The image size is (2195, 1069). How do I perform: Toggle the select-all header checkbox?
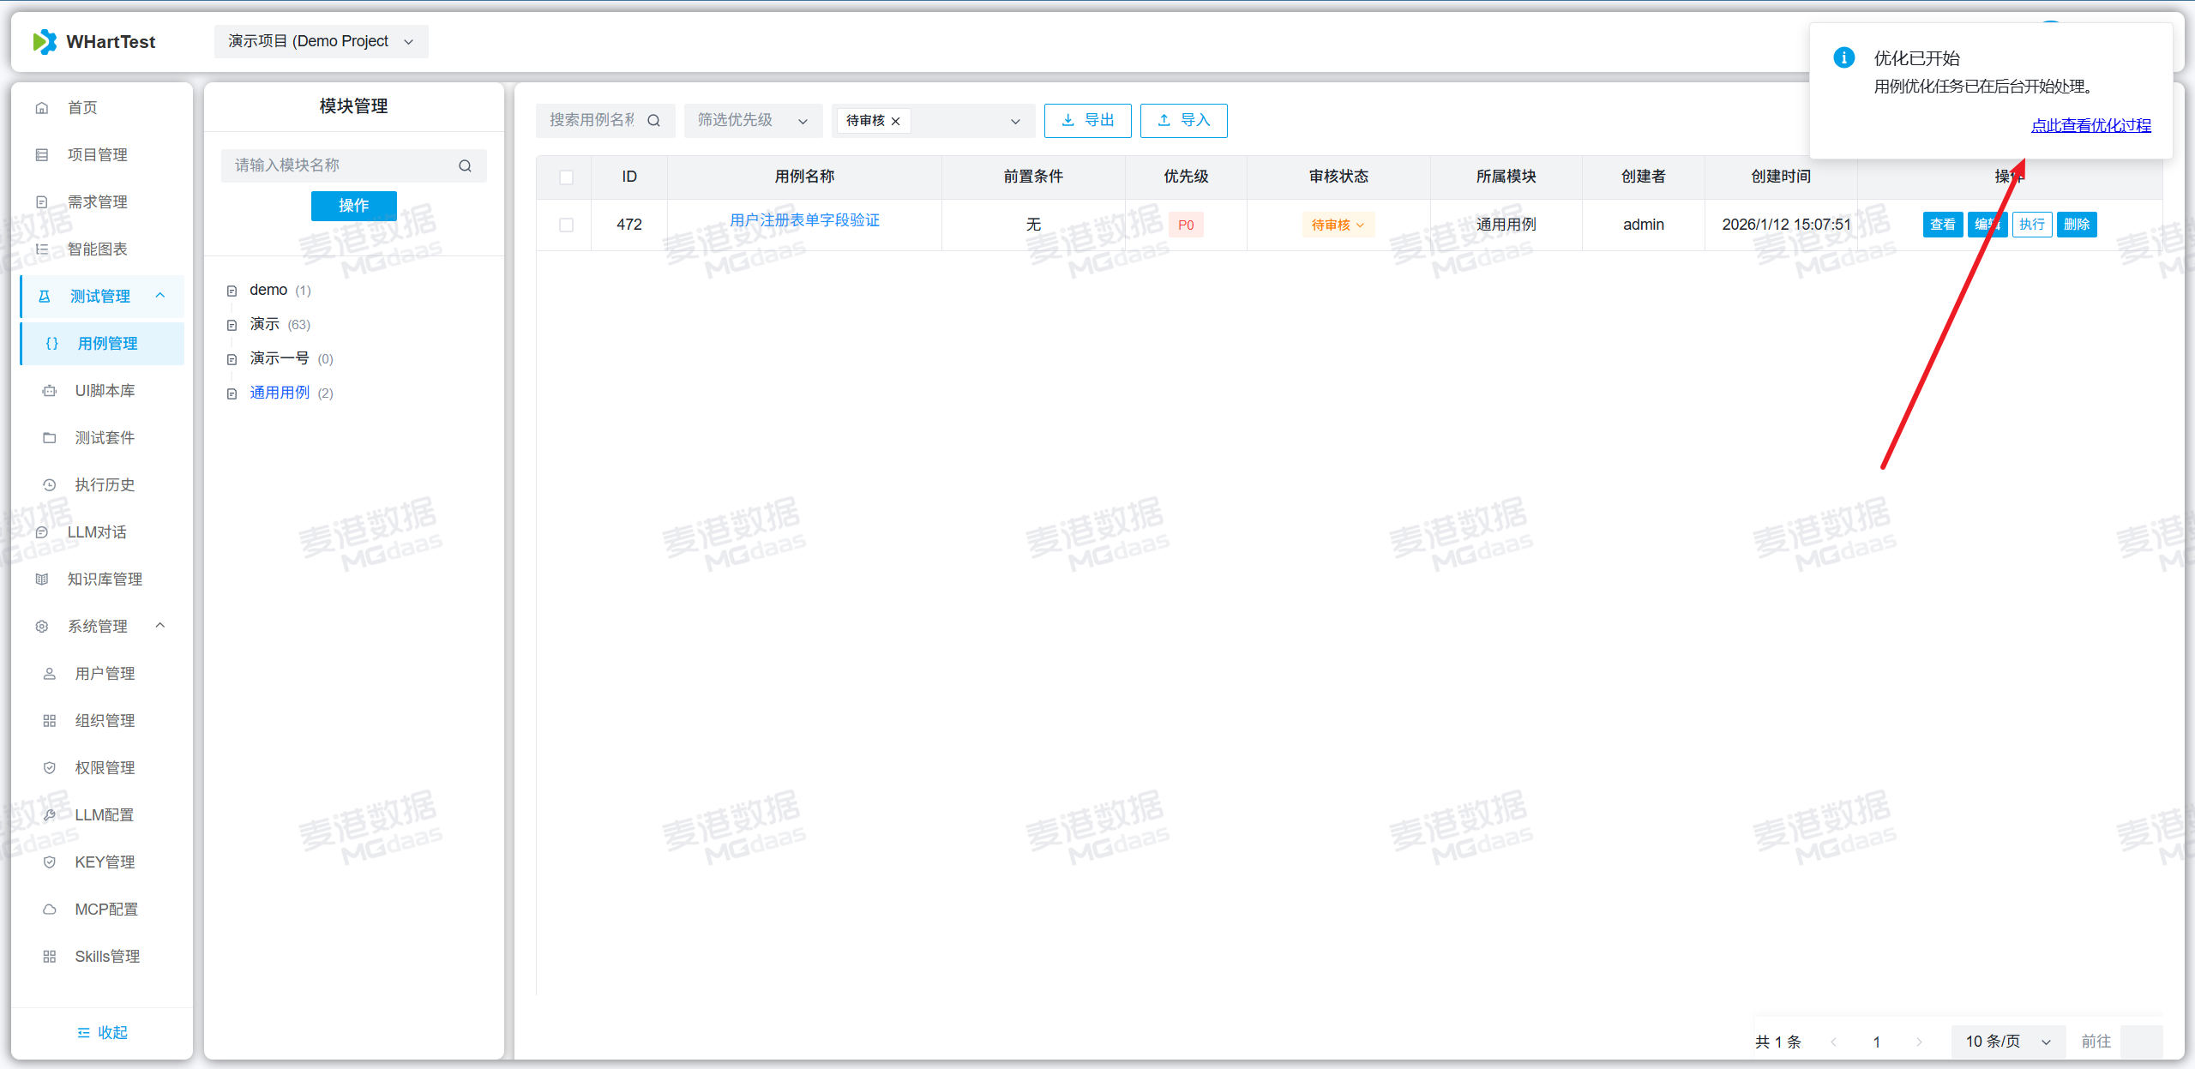point(566,177)
